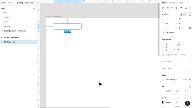Click the stroke weight icon
This screenshot has width=192, height=108.
tap(163, 107)
